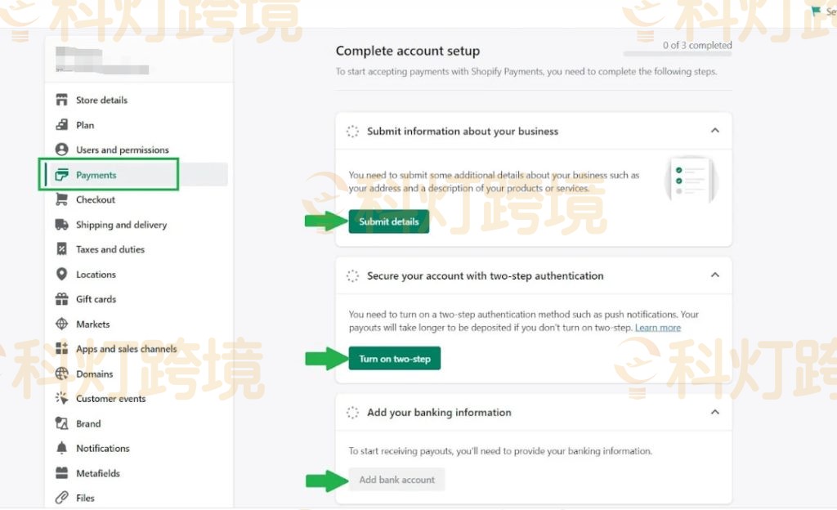
Task: Select the Gift cards icon
Action: [x=64, y=298]
